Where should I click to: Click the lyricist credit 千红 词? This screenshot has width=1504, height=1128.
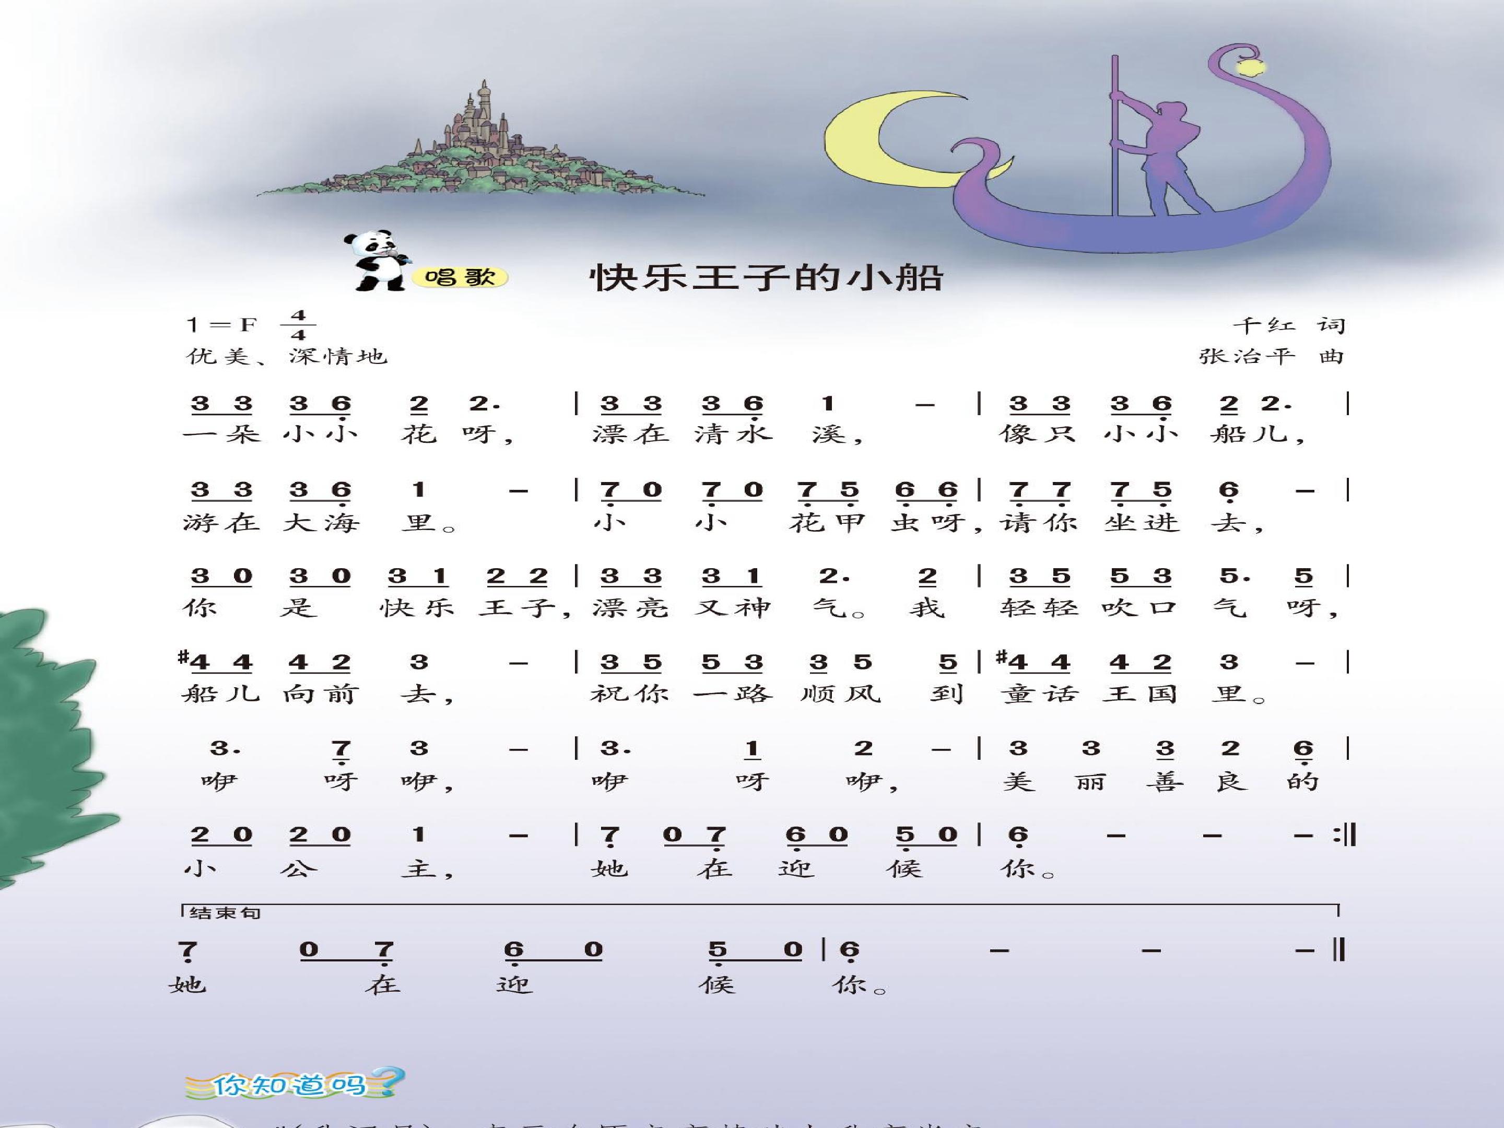click(1290, 325)
